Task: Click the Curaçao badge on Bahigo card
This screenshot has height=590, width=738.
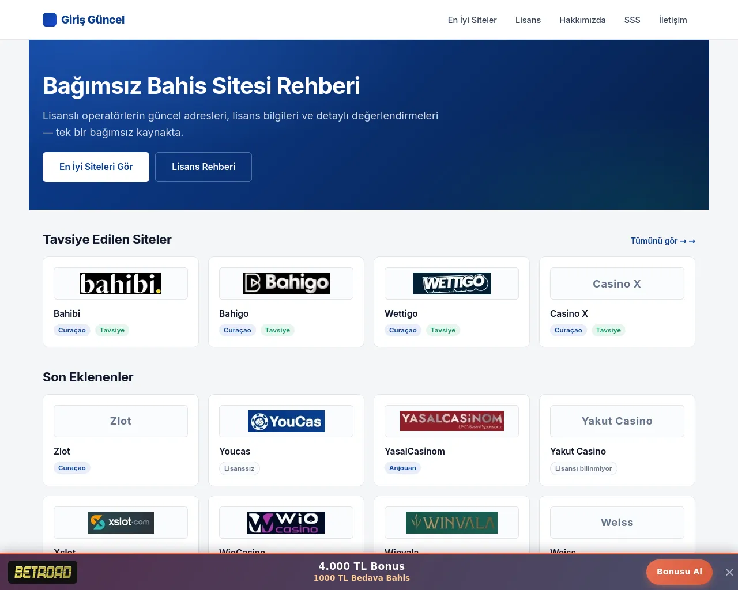Action: coord(238,330)
